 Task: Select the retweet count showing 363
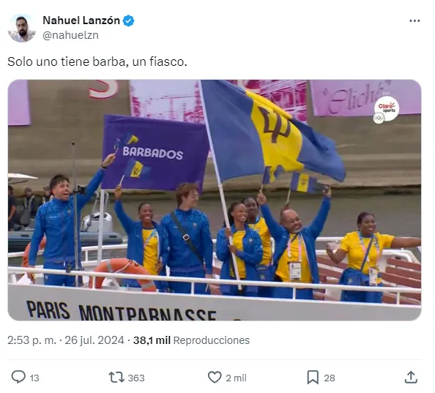(136, 378)
